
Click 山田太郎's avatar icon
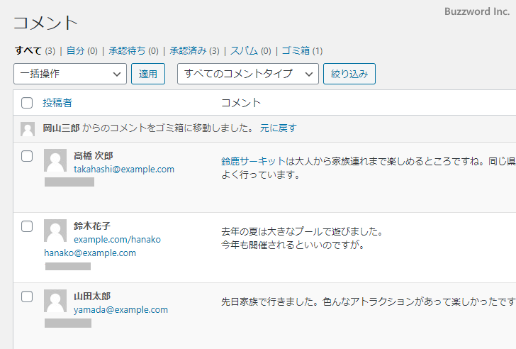pyautogui.click(x=55, y=301)
